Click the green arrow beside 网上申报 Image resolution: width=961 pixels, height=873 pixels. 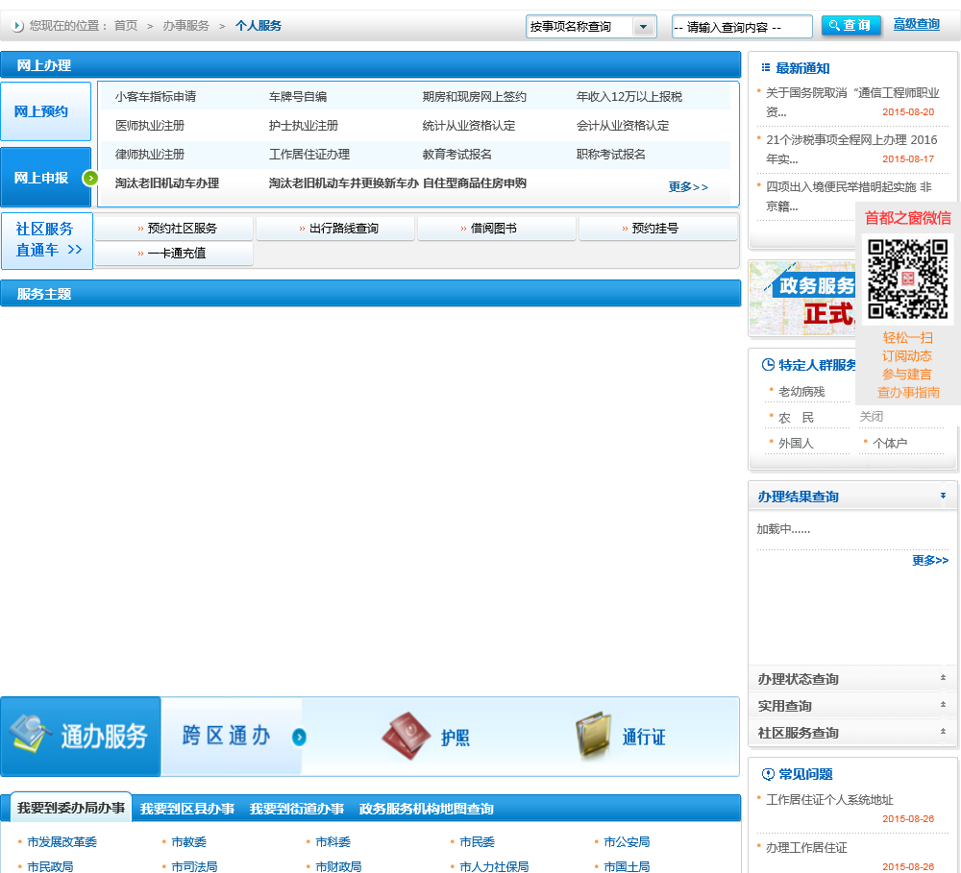(90, 179)
